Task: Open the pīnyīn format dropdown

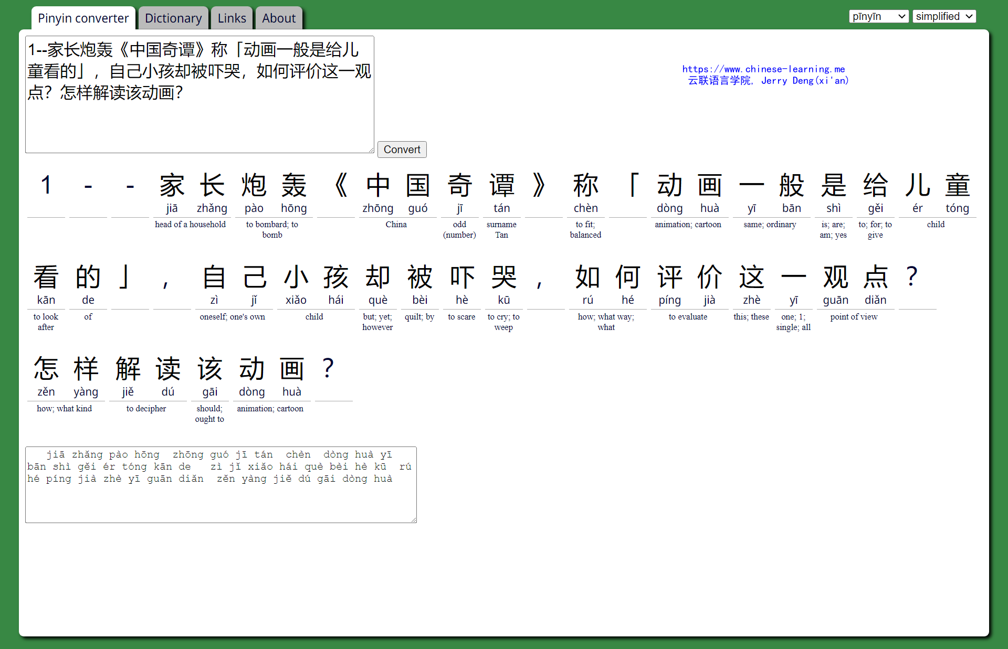Action: (879, 16)
